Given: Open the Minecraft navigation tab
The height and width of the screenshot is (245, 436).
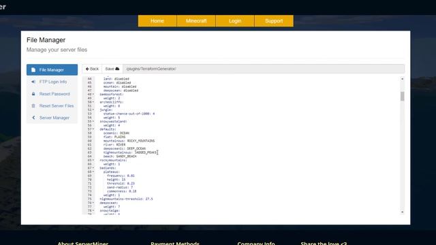Looking at the screenshot, I should tap(196, 21).
